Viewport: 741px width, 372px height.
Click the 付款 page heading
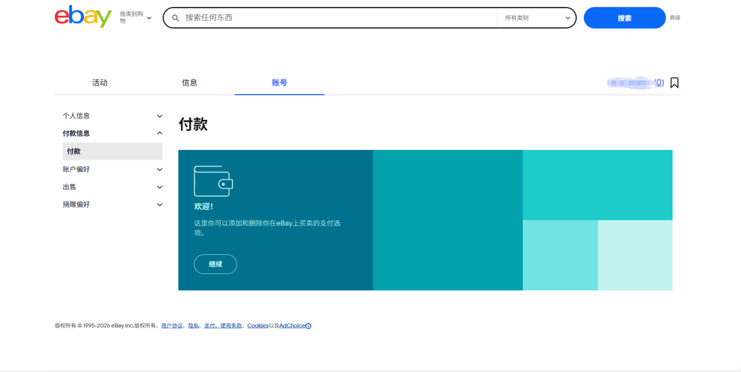[193, 125]
